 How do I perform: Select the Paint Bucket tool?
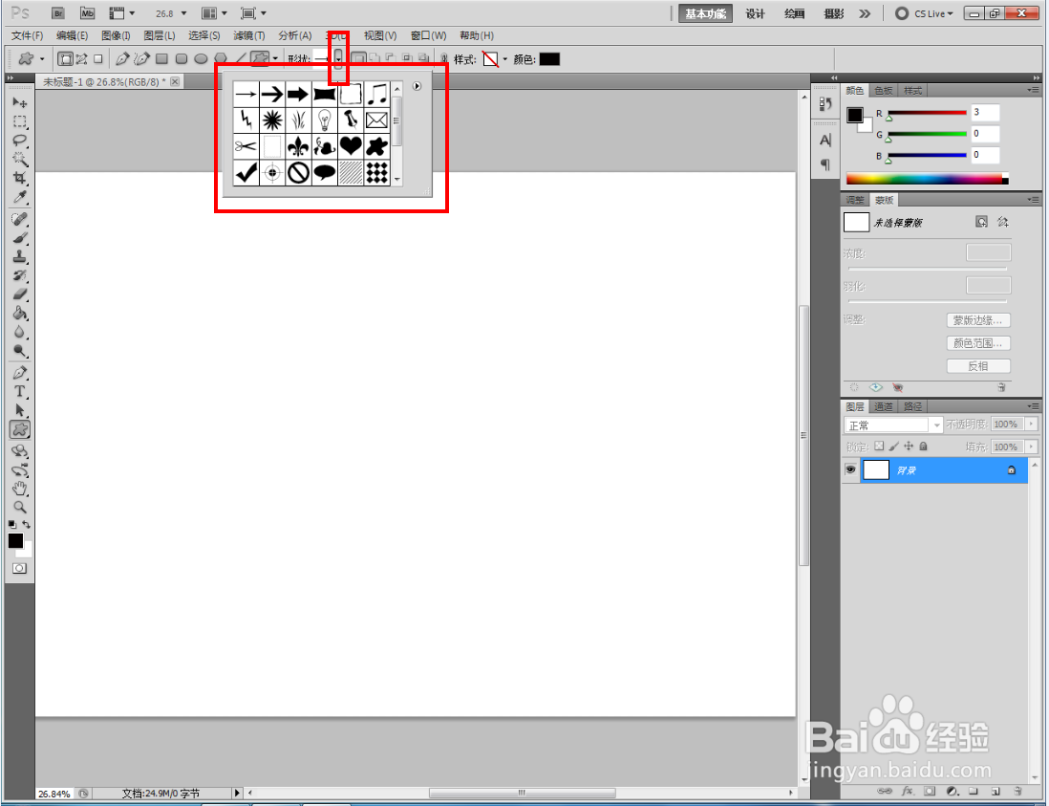point(20,313)
